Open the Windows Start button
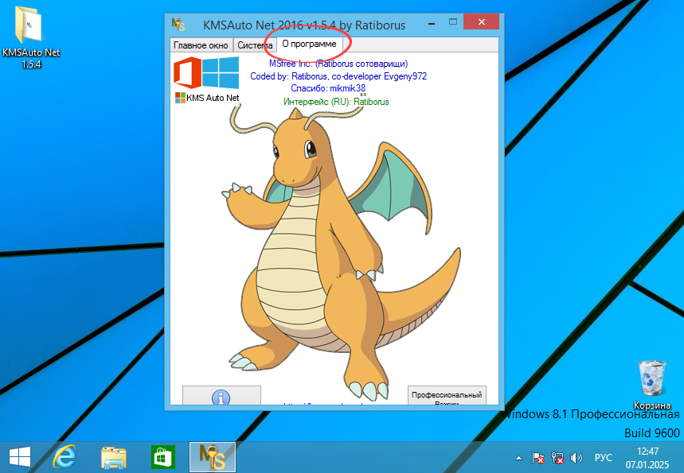The image size is (684, 473). [x=19, y=457]
